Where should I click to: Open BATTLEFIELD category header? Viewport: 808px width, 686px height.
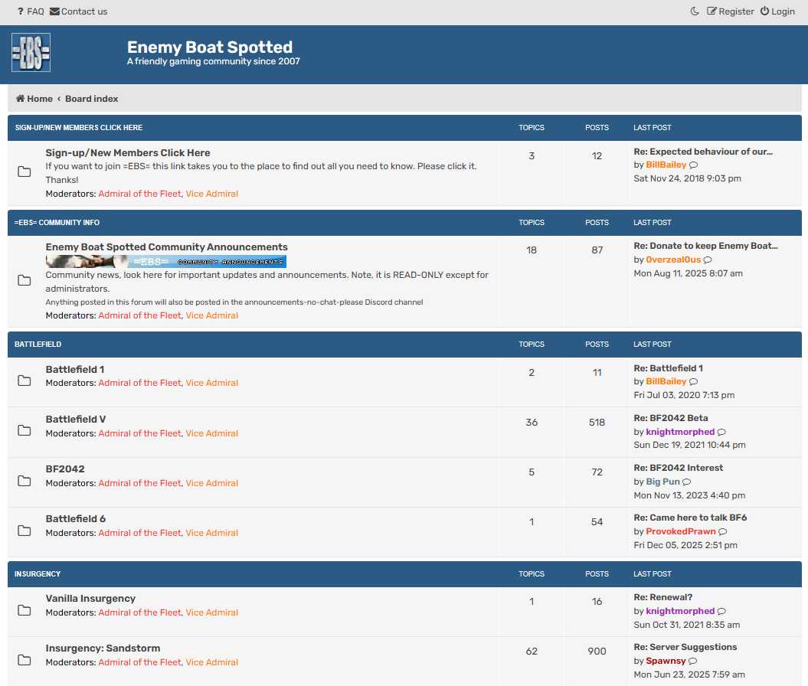click(x=38, y=344)
